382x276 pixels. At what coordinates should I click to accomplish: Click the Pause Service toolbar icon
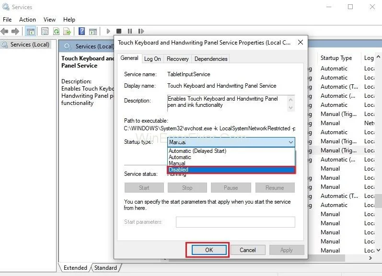(130, 31)
